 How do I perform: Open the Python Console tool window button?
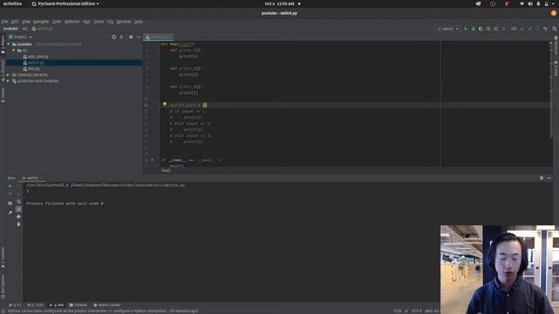[x=107, y=305]
